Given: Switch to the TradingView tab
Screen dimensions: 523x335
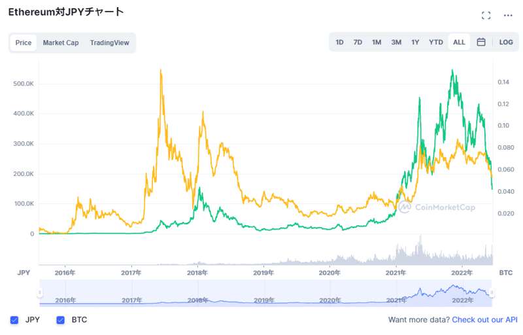Looking at the screenshot, I should [109, 43].
